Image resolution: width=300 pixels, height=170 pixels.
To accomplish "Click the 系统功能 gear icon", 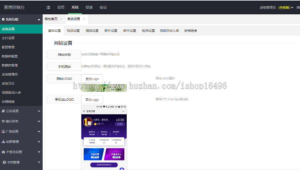I will (3, 19).
